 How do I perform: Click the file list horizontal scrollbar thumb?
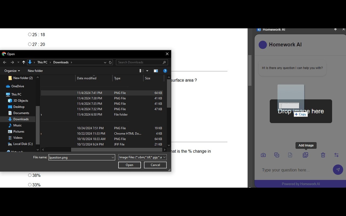tap(117, 150)
